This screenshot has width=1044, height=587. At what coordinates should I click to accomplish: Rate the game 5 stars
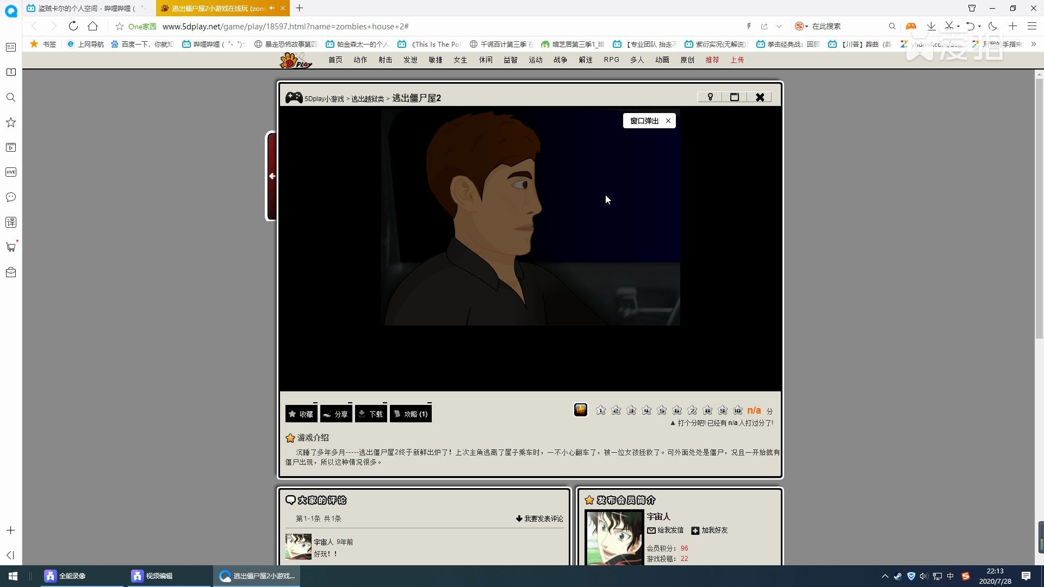point(662,410)
